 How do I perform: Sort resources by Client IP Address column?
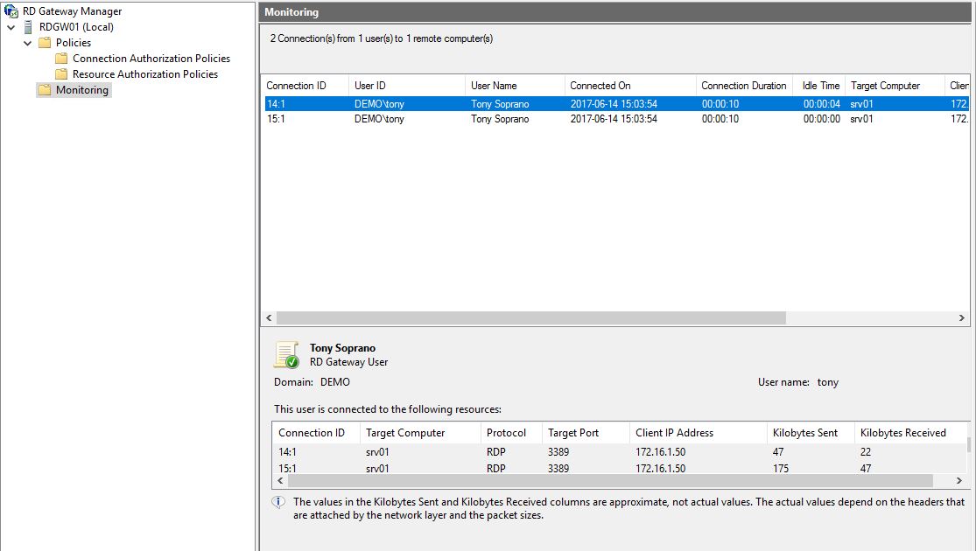[x=698, y=433]
